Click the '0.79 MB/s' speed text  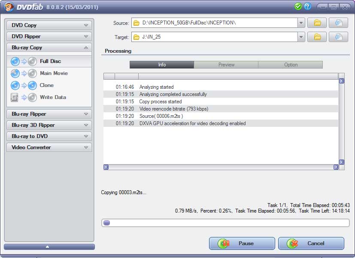pyautogui.click(x=186, y=211)
